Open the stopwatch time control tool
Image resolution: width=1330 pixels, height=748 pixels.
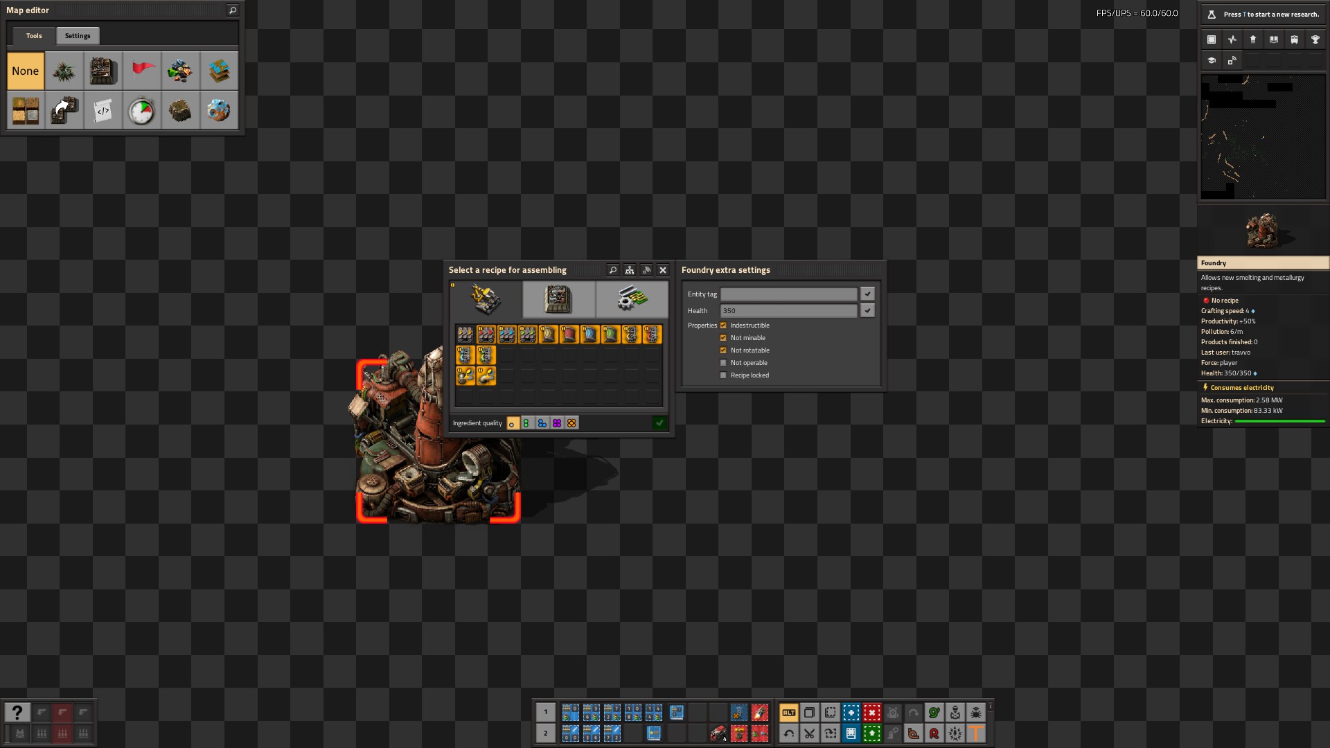tap(142, 110)
